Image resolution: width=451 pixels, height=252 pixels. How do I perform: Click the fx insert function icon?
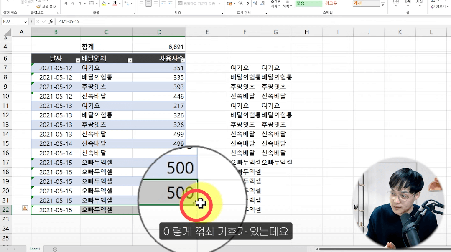51,21
